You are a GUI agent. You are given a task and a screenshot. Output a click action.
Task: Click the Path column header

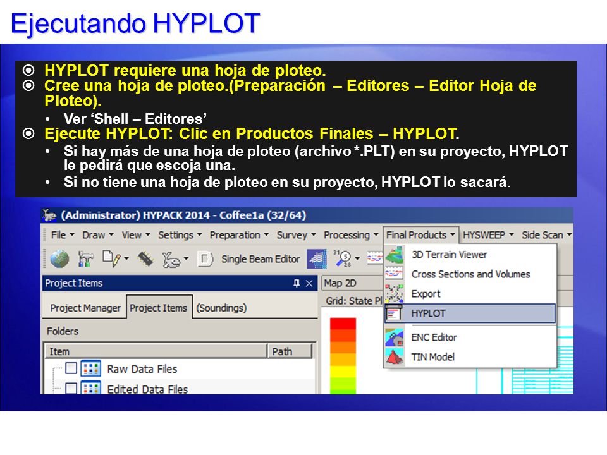click(290, 351)
